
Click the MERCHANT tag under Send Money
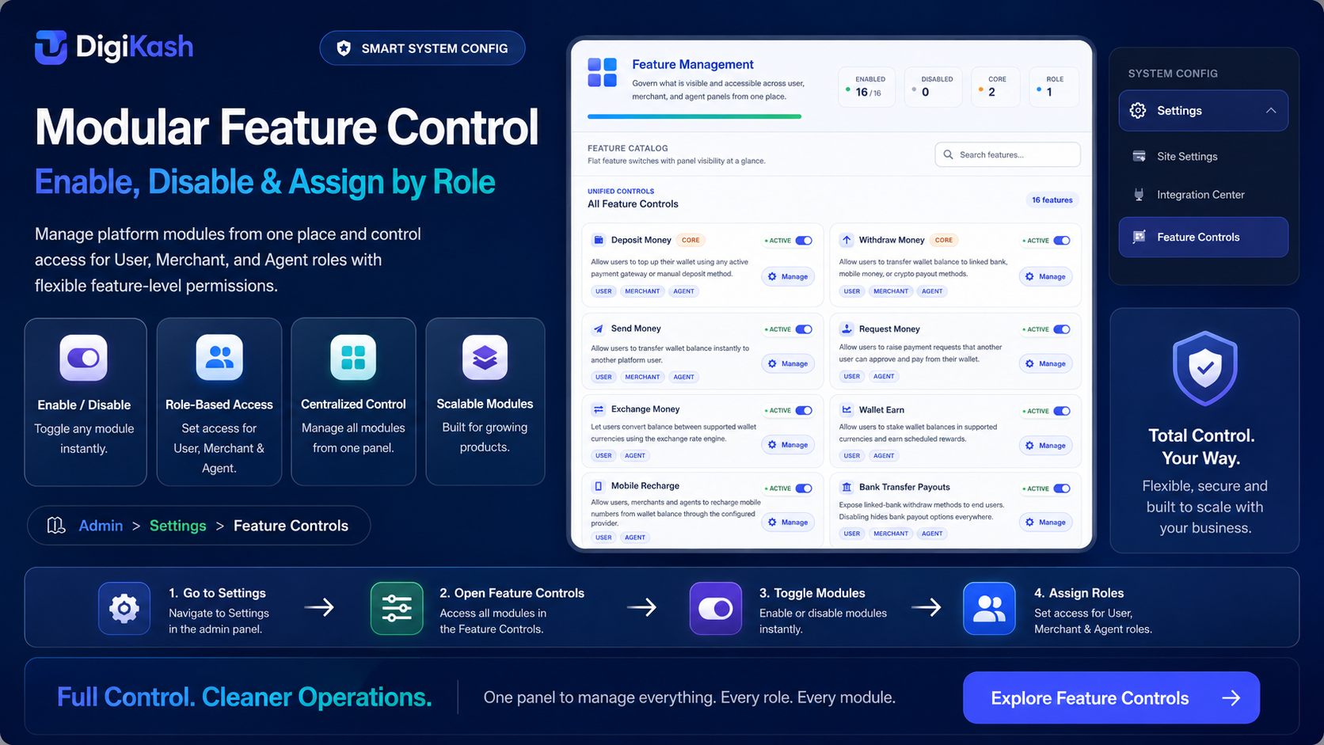tap(642, 377)
